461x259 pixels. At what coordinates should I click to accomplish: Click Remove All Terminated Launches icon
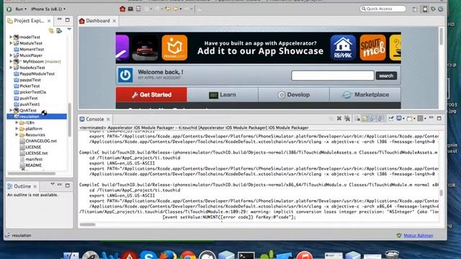(347, 118)
